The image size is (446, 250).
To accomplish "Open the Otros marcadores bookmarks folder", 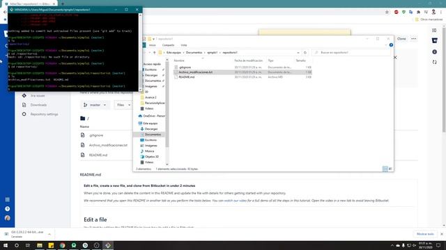I will 429,19.
